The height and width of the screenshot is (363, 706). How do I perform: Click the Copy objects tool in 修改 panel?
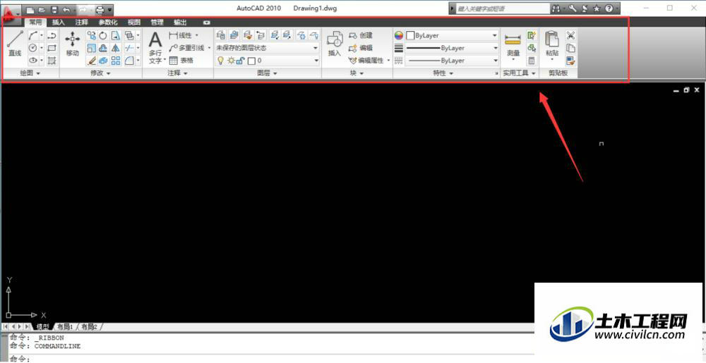91,35
